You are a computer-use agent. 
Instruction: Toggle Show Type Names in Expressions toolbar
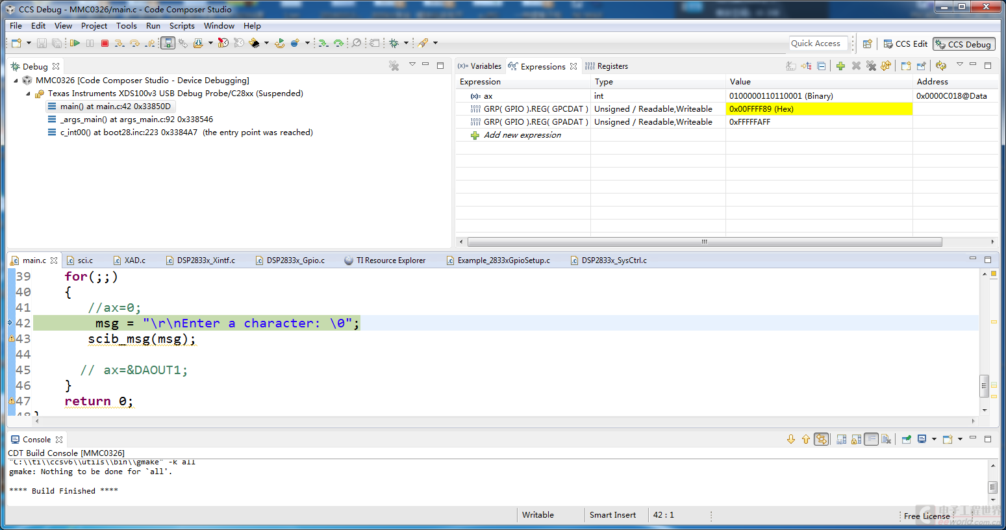790,66
